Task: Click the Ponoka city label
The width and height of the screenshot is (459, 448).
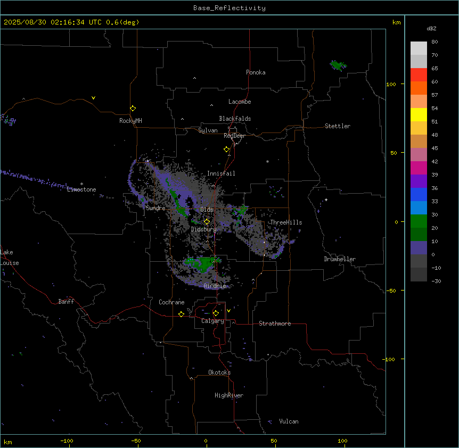Action: pos(256,72)
